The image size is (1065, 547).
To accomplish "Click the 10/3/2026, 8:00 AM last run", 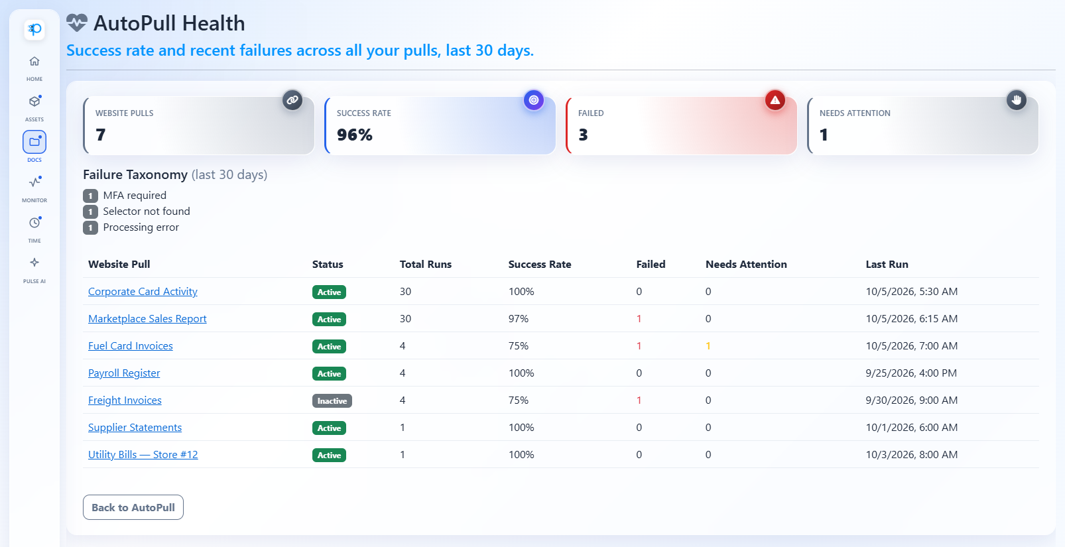I will pos(912,455).
